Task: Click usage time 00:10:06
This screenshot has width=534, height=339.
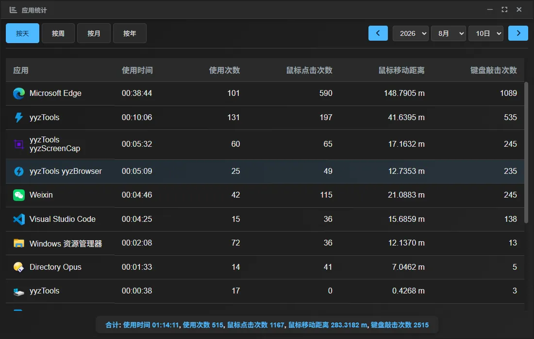Action: click(x=137, y=118)
